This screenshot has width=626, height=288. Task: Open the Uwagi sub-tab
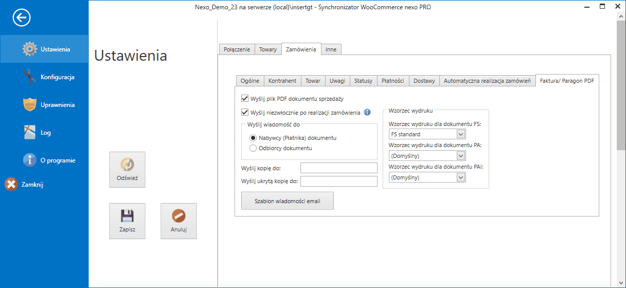click(x=337, y=81)
